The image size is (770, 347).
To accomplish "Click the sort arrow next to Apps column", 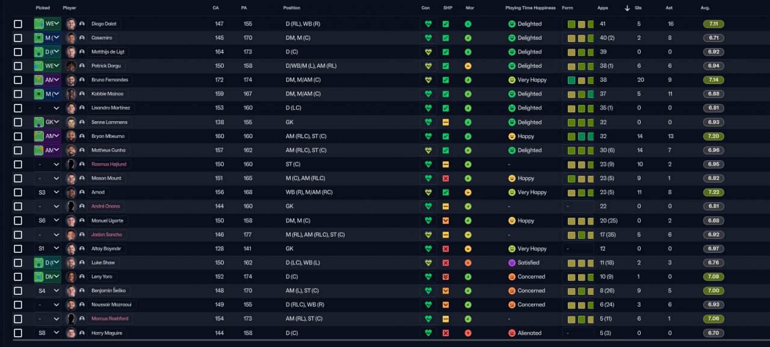I will click(627, 8).
